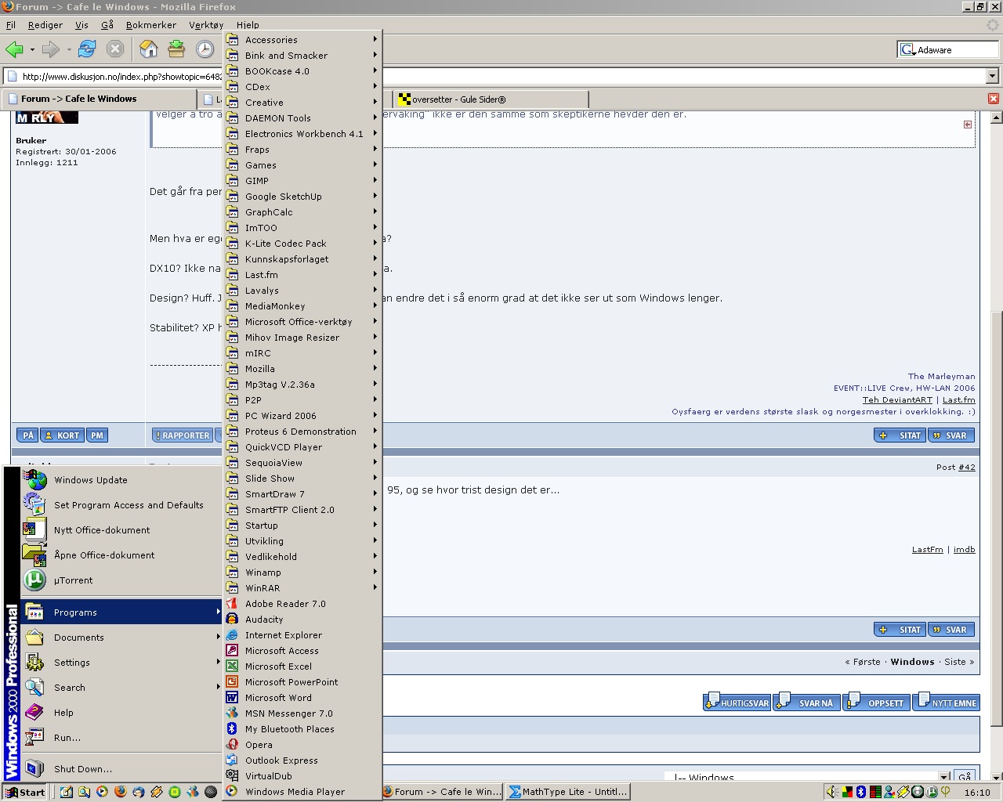The height and width of the screenshot is (802, 1003).
Task: Open Adobe Reader 7.0 from Programs
Action: 302,604
